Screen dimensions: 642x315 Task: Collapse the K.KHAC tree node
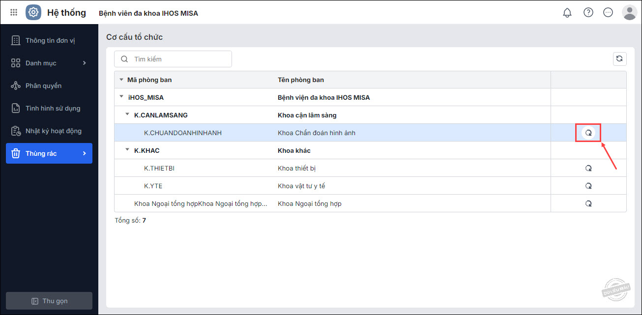point(127,150)
